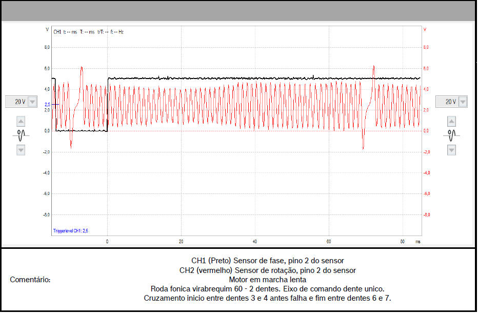Click the gray title bar at the top
Screen dimensions: 478x313
pos(238,11)
